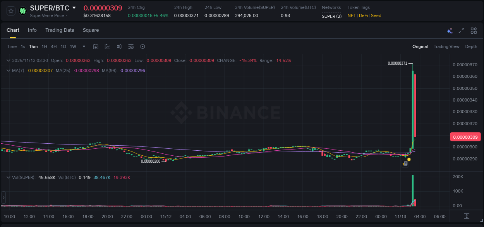Screen dimensions: 484x227
Task: Select the 1H time interval
Action: pyautogui.click(x=43, y=46)
